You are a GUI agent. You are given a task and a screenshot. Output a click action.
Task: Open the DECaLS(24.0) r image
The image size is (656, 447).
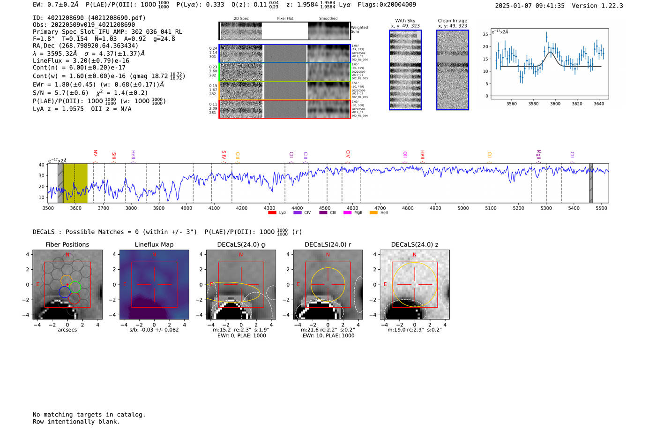point(328,285)
